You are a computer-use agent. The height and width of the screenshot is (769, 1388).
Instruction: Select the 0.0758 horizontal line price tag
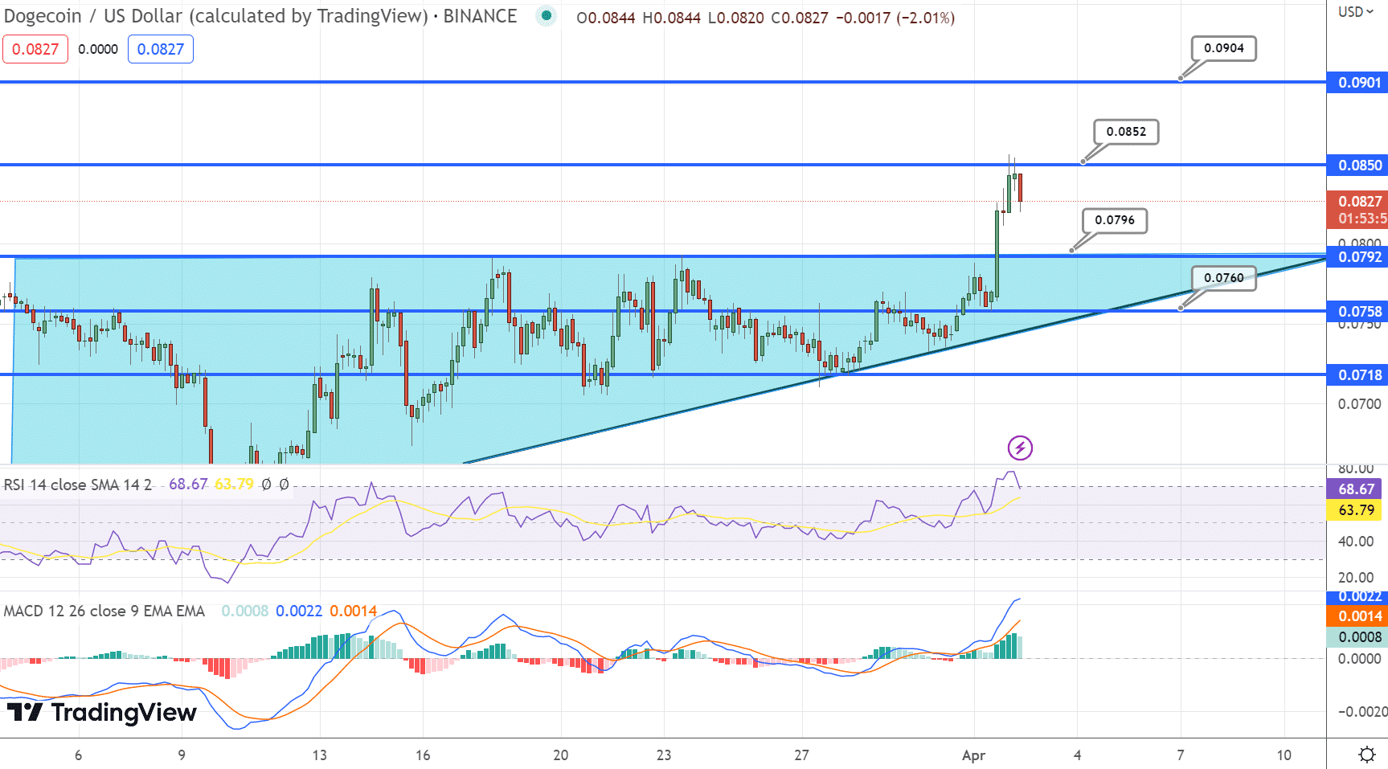(x=1357, y=311)
